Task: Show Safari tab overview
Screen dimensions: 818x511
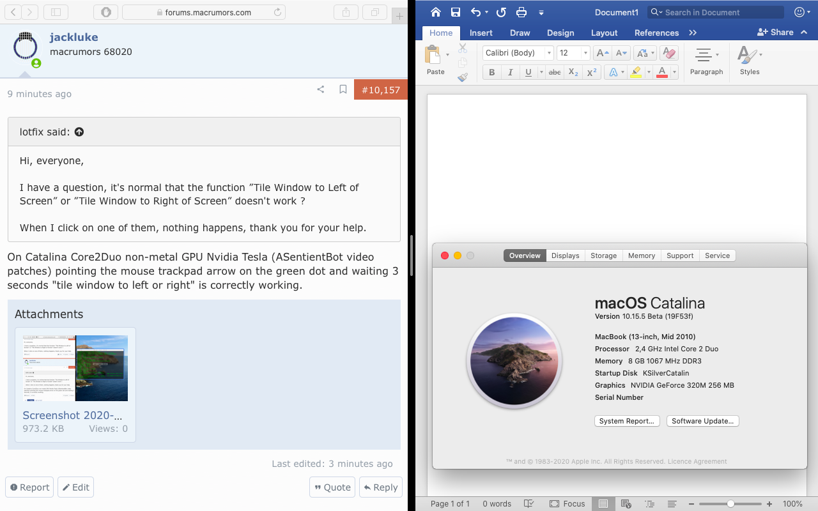Action: pos(374,12)
